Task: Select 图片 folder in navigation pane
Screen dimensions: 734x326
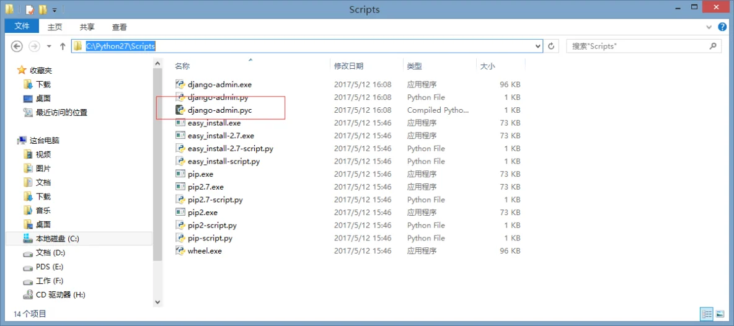Action: [43, 169]
